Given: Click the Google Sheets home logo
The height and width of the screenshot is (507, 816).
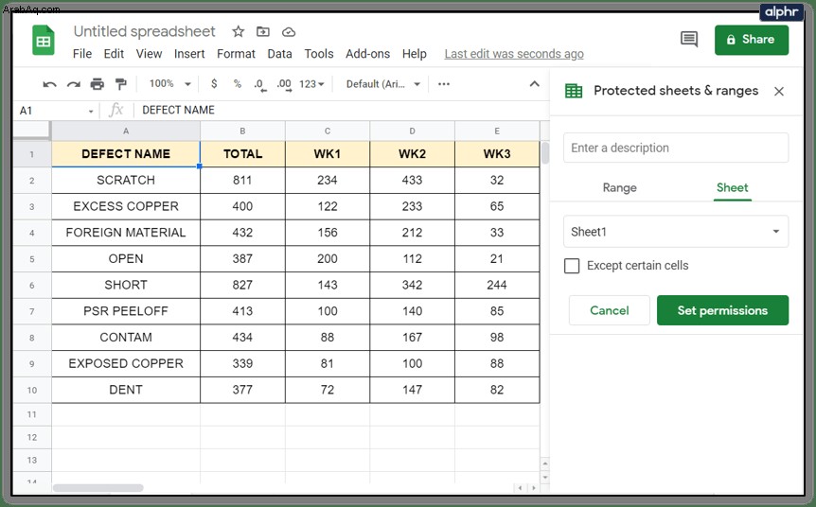Looking at the screenshot, I should click(x=44, y=40).
